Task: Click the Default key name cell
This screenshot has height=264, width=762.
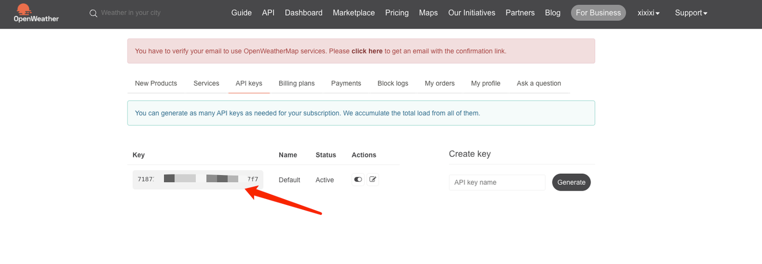Action: pyautogui.click(x=289, y=180)
